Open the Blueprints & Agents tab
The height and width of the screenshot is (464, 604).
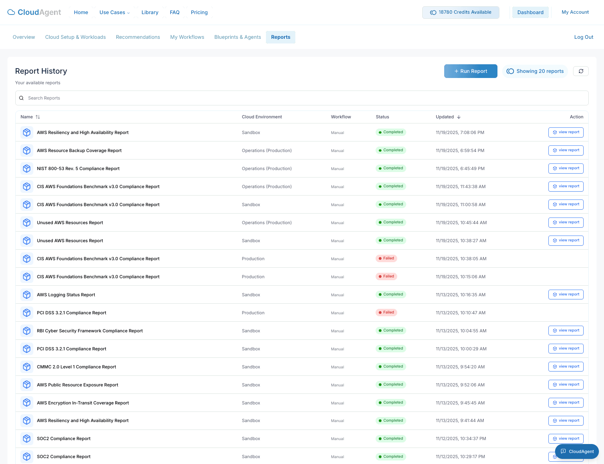tap(237, 37)
